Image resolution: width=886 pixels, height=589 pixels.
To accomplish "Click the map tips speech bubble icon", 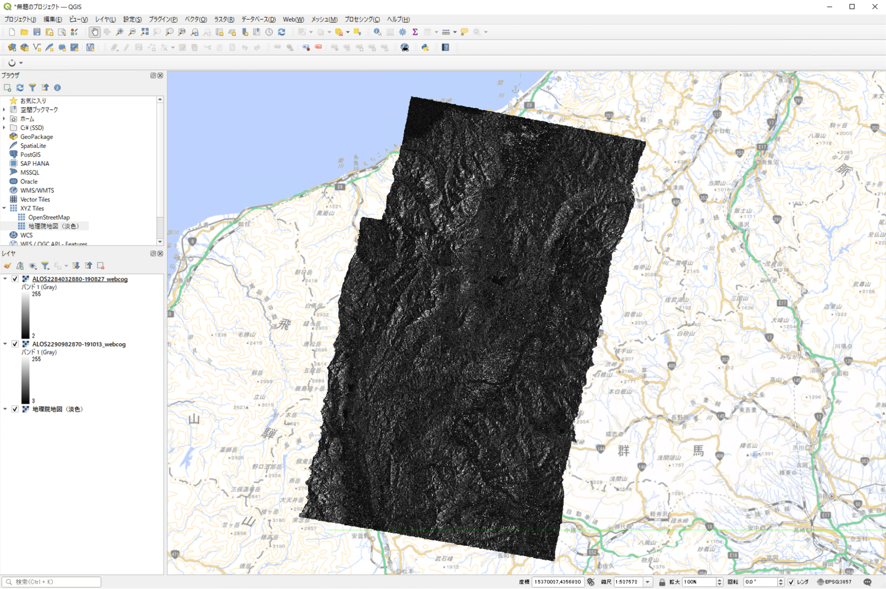I will click(x=464, y=32).
